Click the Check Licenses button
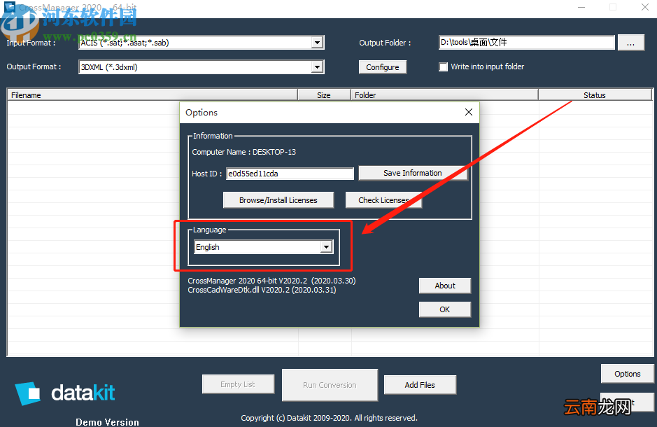Screen dimensions: 657x427 pos(383,200)
